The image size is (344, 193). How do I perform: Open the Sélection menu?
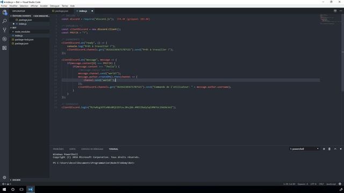[x=24, y=6]
